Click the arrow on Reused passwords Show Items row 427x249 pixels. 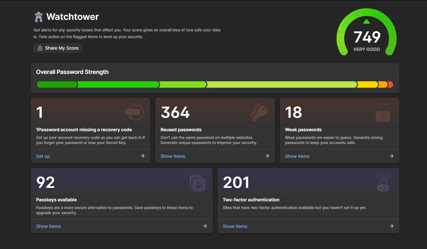(267, 156)
